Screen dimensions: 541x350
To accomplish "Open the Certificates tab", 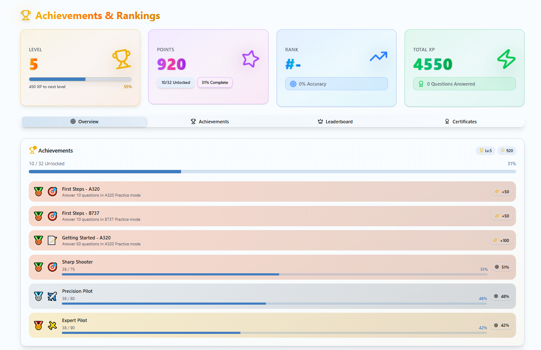I will click(461, 122).
